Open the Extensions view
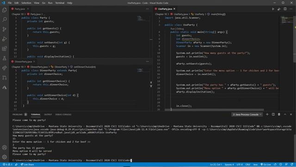296x167 pixels. click(x=4, y=49)
